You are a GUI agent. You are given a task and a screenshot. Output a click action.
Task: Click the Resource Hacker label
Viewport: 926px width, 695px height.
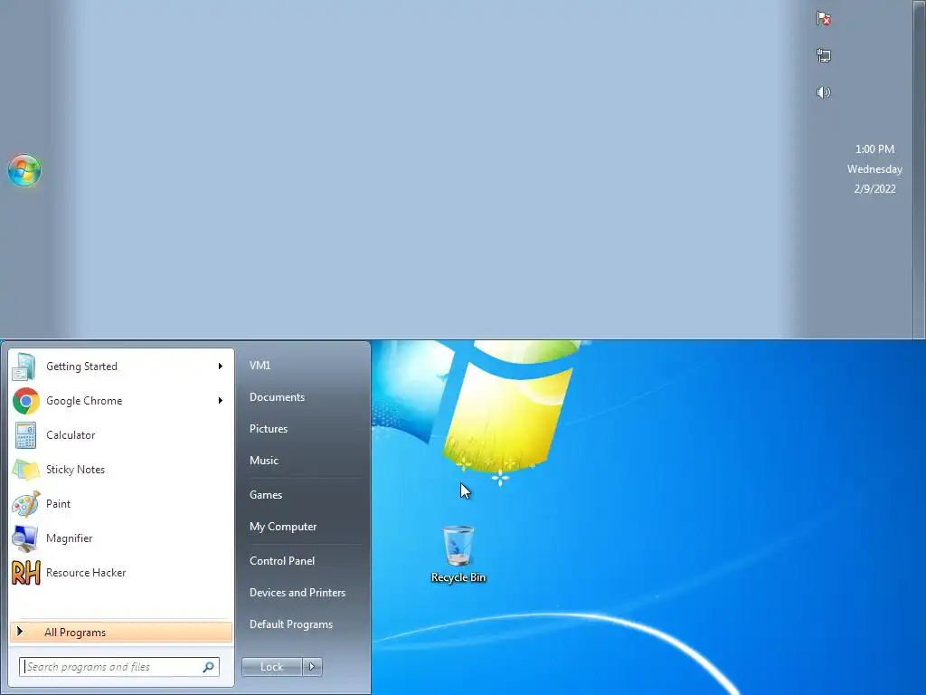pos(86,572)
